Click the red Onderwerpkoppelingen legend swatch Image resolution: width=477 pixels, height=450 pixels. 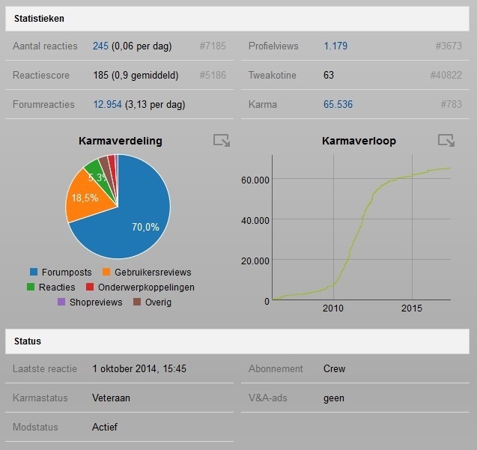(x=90, y=287)
